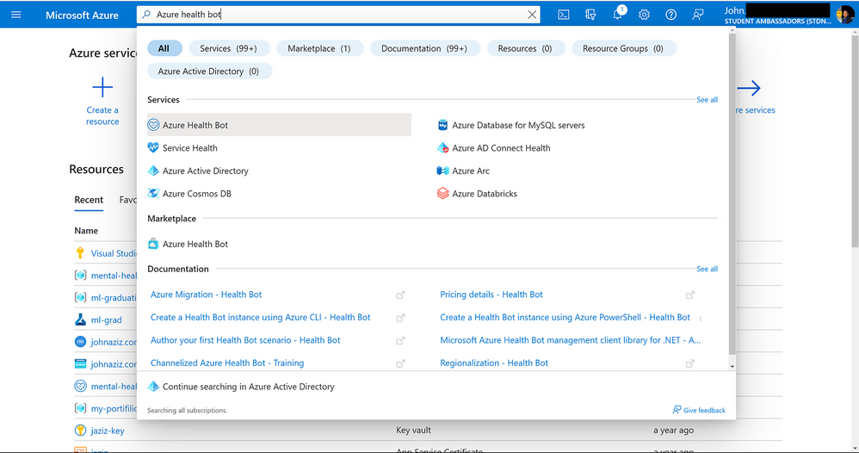859x453 pixels.
Task: Click the More services arrow icon
Action: click(749, 88)
